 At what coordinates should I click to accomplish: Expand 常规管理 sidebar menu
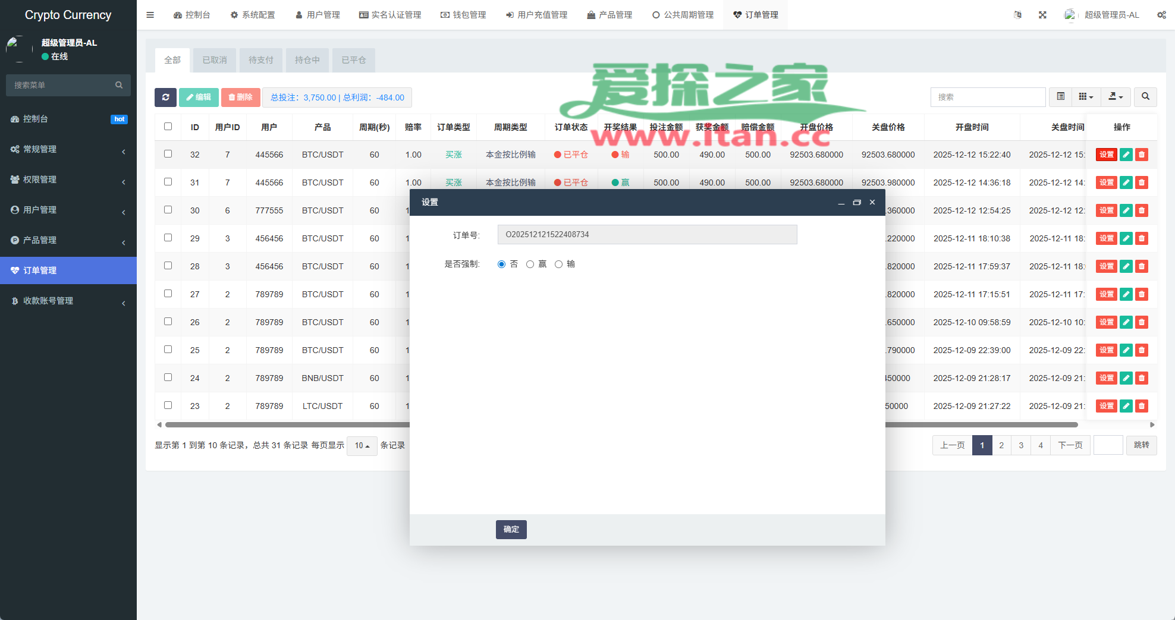point(68,149)
